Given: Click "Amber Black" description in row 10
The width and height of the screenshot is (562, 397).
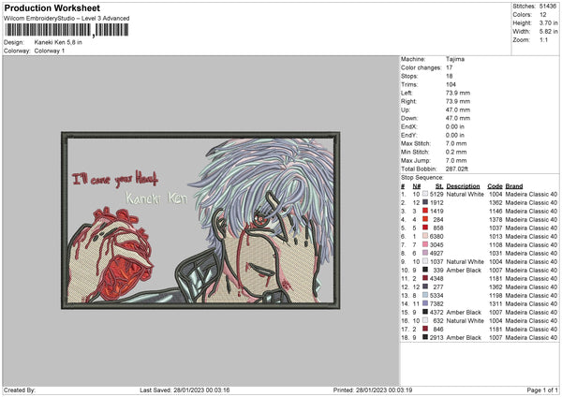Looking at the screenshot, I should 464,271.
